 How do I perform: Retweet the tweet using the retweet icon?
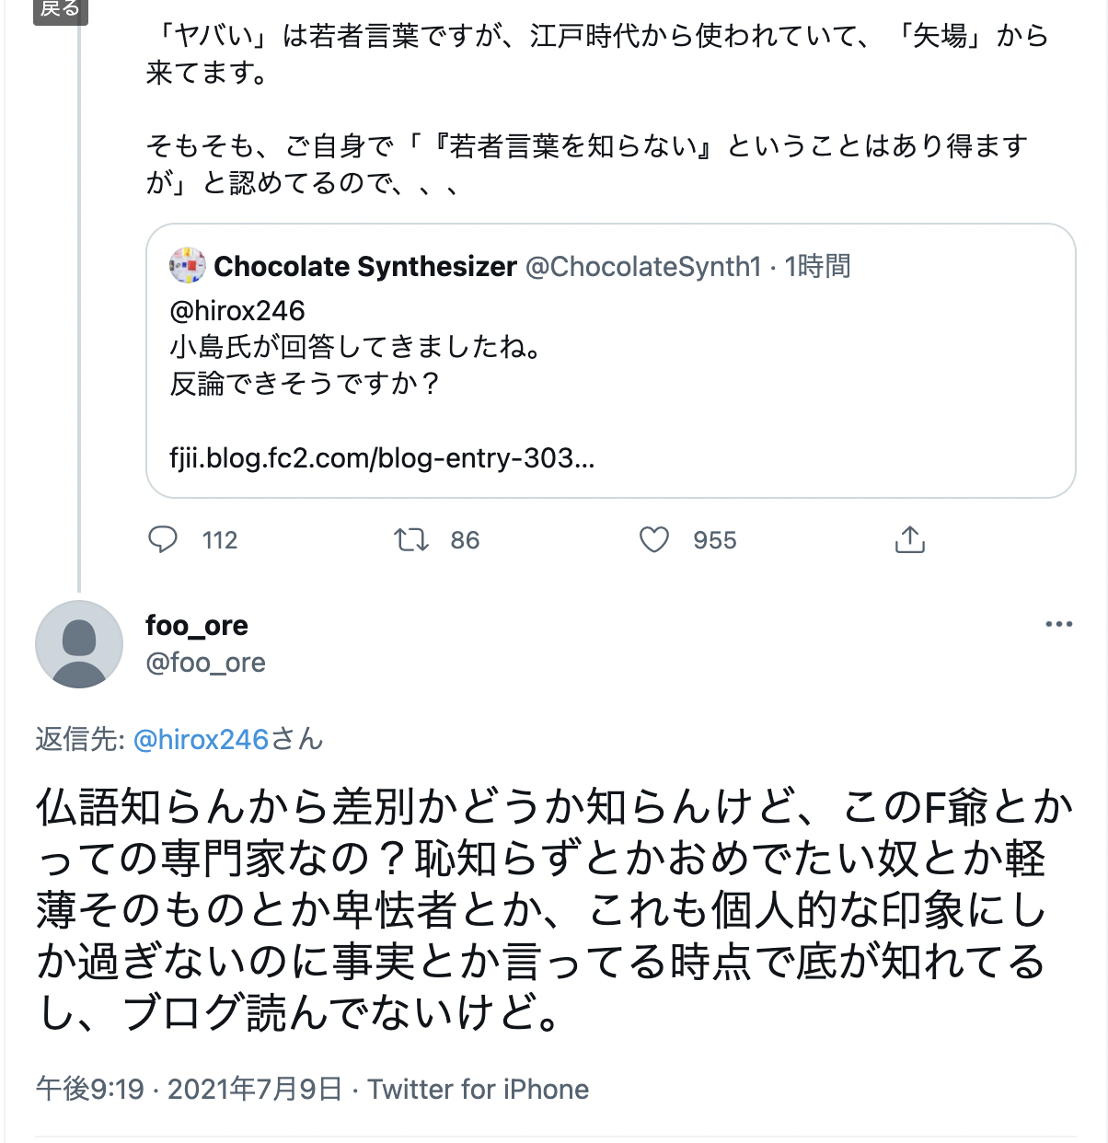point(410,539)
